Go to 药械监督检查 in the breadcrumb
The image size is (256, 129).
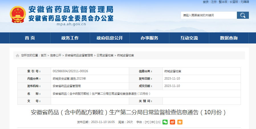[x=125, y=55]
